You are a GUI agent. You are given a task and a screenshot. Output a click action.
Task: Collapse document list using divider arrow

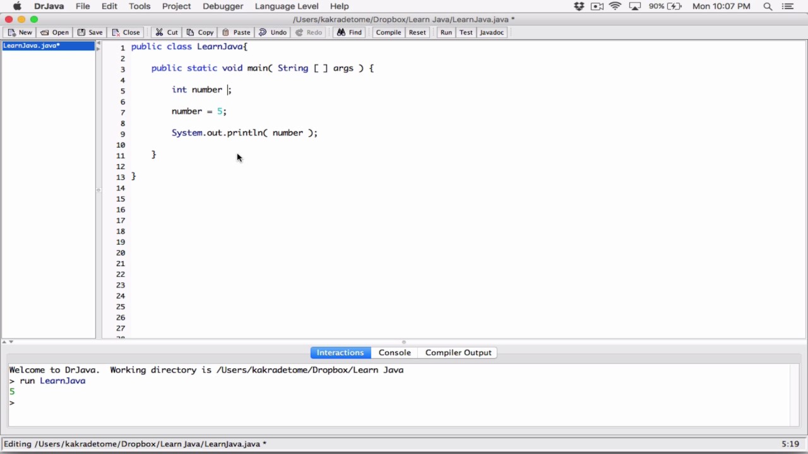coord(98,44)
